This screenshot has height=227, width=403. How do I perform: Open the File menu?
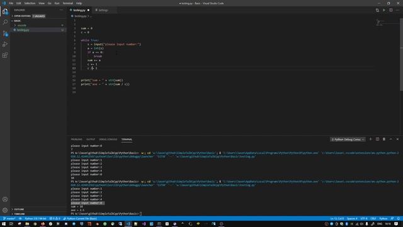click(x=11, y=3)
